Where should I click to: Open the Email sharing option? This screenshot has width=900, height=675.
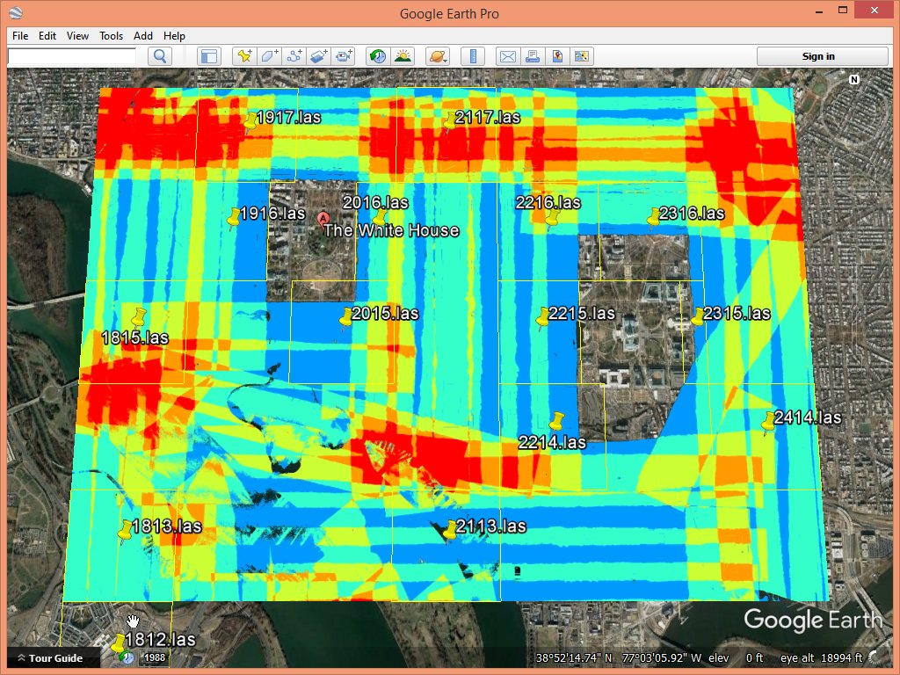(507, 56)
